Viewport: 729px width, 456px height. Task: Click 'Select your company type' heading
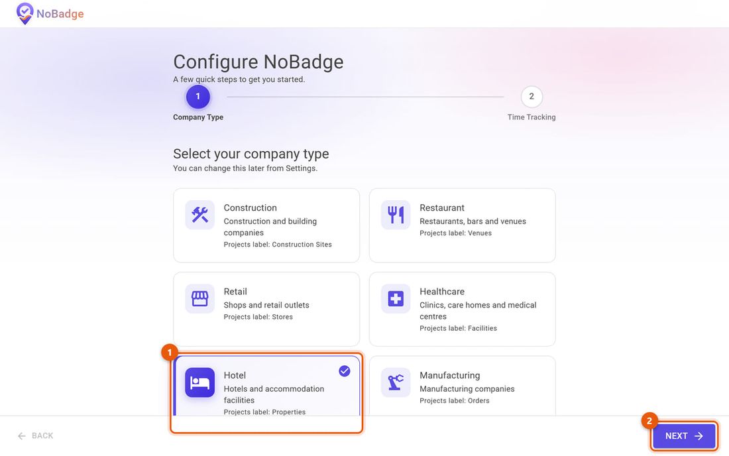(251, 154)
